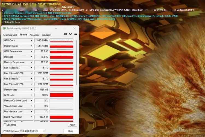The image size is (205, 137).
Task: Click the 66.0 °C Memory Temperature value
Action: pyautogui.click(x=42, y=62)
